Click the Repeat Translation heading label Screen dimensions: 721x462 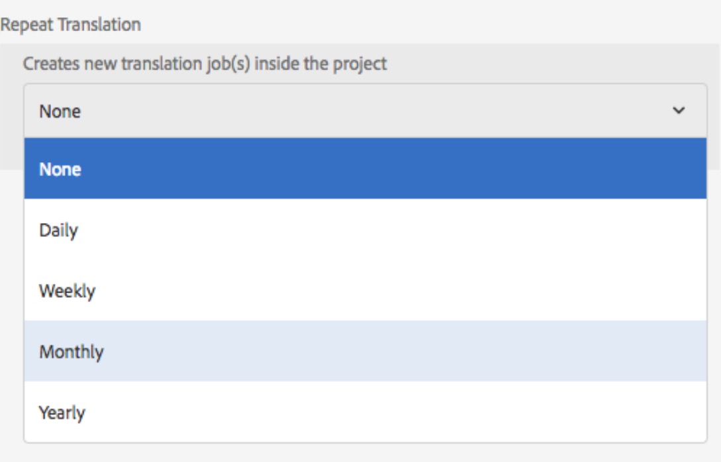[71, 25]
